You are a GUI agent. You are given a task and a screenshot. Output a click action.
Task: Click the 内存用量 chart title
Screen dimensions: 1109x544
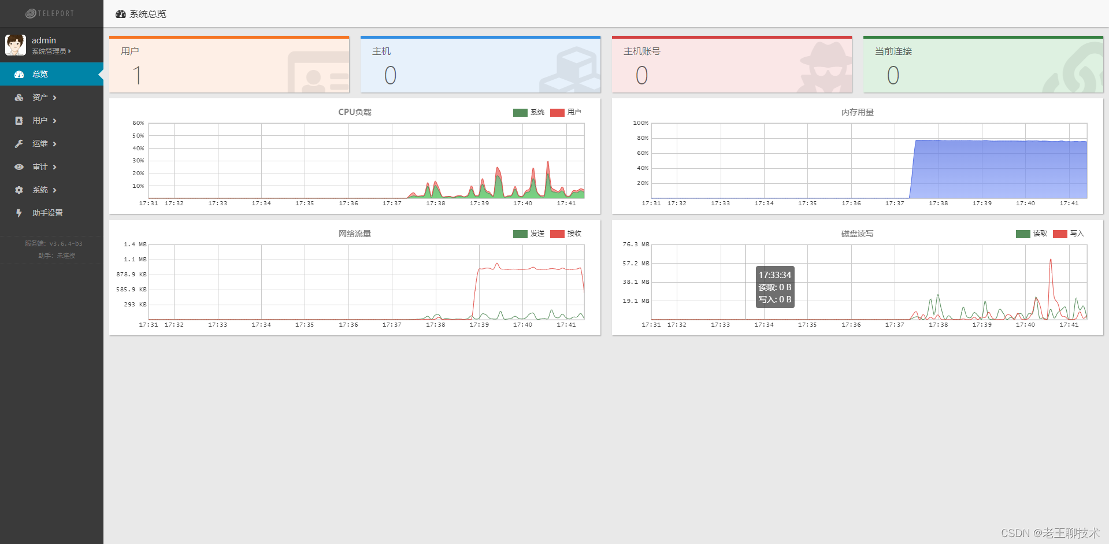(x=858, y=112)
